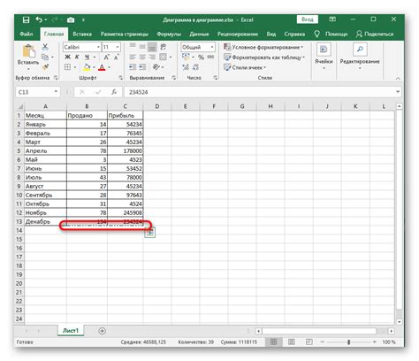This screenshot has height=361, width=419.
Task: Switch to the Разметка страницы tab
Action: [x=124, y=34]
